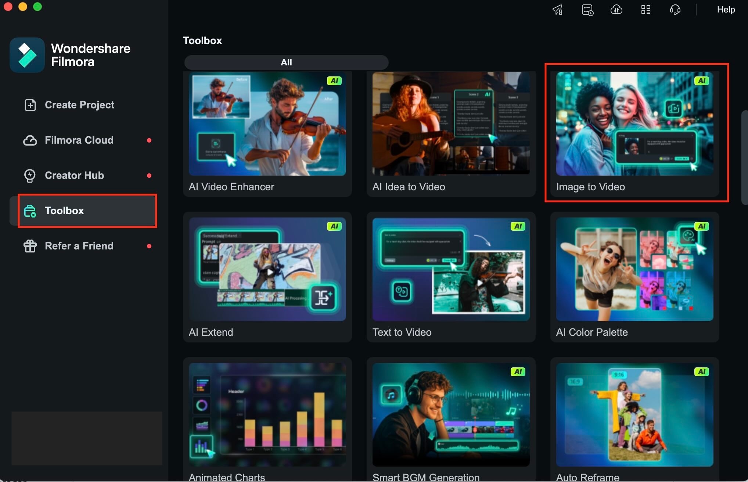Open the task list icon in top bar
Screen dimensions: 748x482
(x=587, y=10)
